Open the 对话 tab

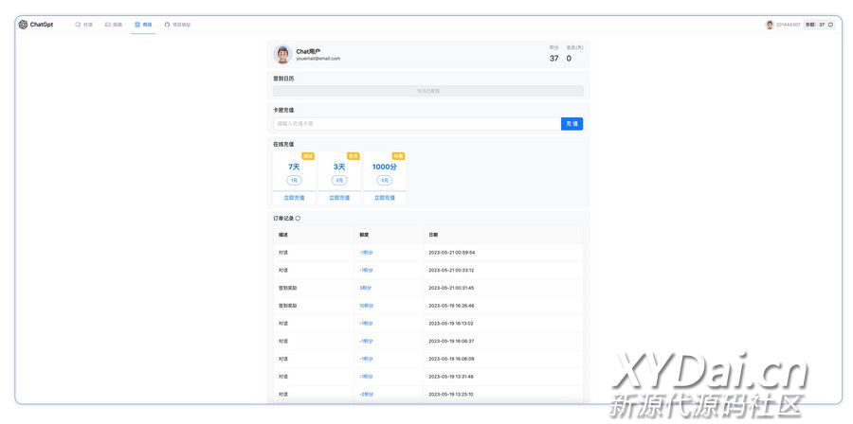[x=87, y=25]
